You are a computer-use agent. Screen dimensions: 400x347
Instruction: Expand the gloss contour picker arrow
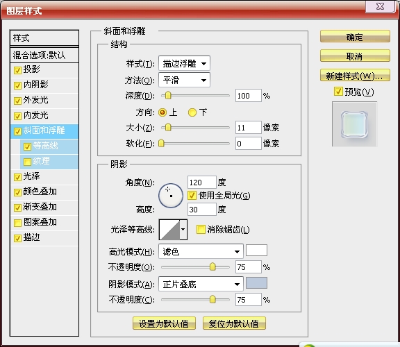click(183, 230)
